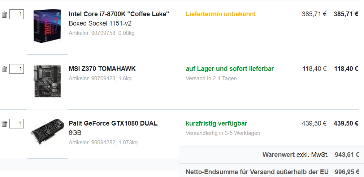Open the MSI Z370 TOMAHAWK product page
Screen dimensions: 364x177
point(102,69)
